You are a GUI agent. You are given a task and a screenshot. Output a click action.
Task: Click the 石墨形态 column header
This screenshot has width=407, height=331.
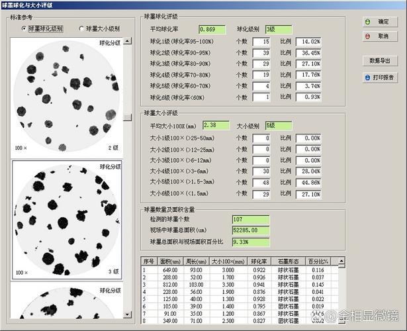(288, 261)
